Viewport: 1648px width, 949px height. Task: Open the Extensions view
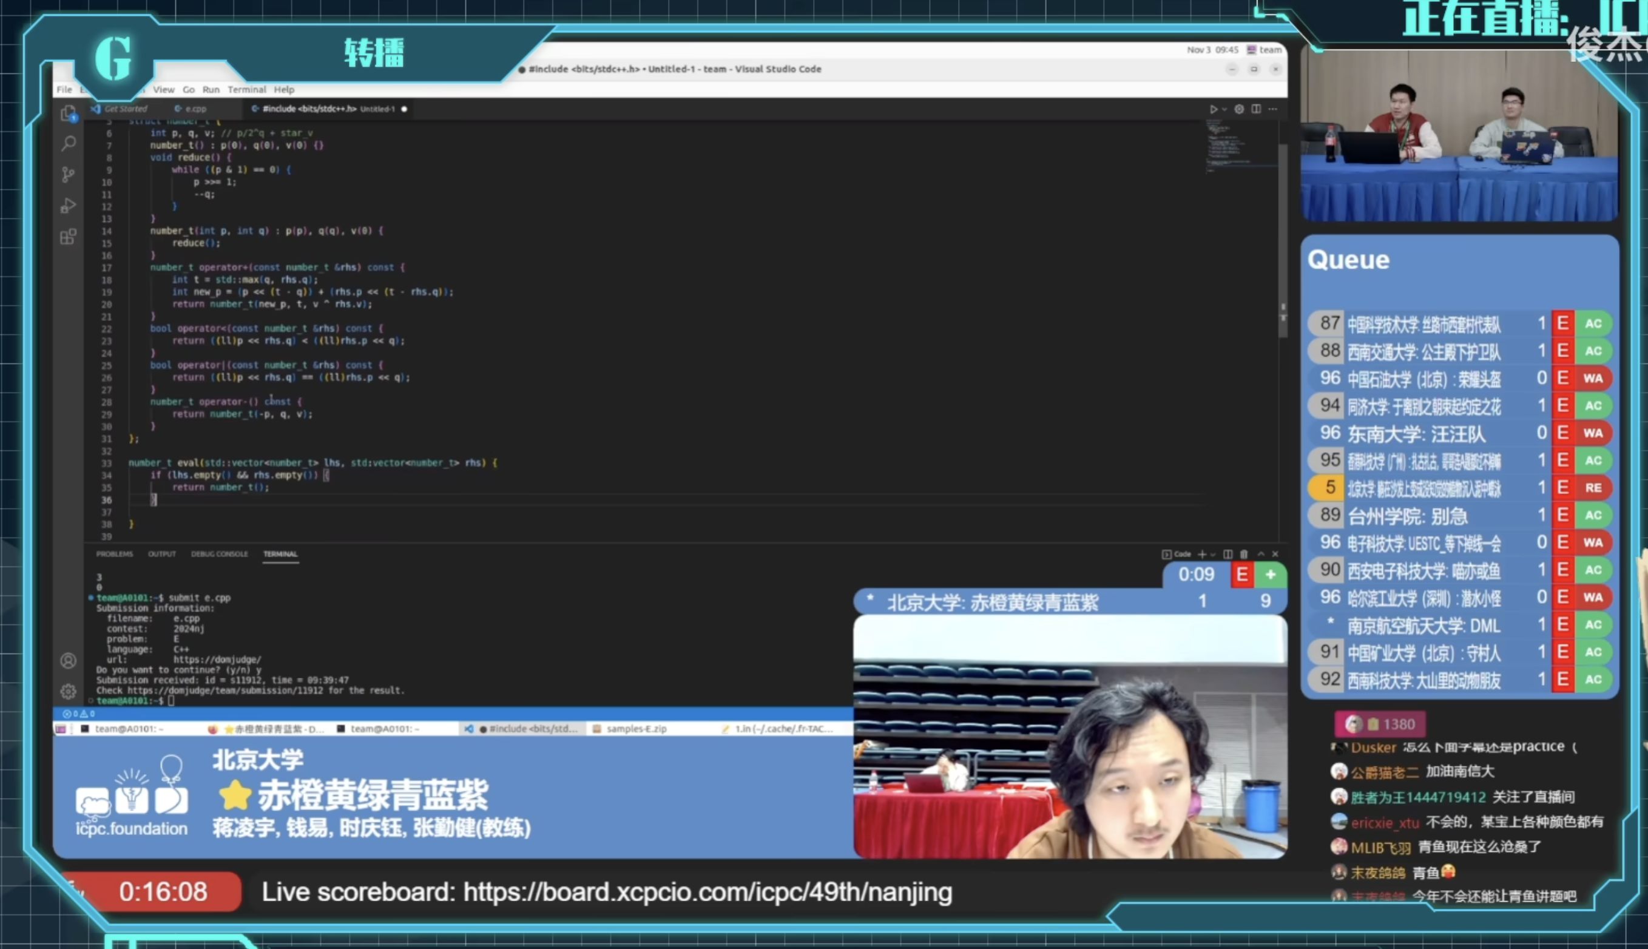69,237
